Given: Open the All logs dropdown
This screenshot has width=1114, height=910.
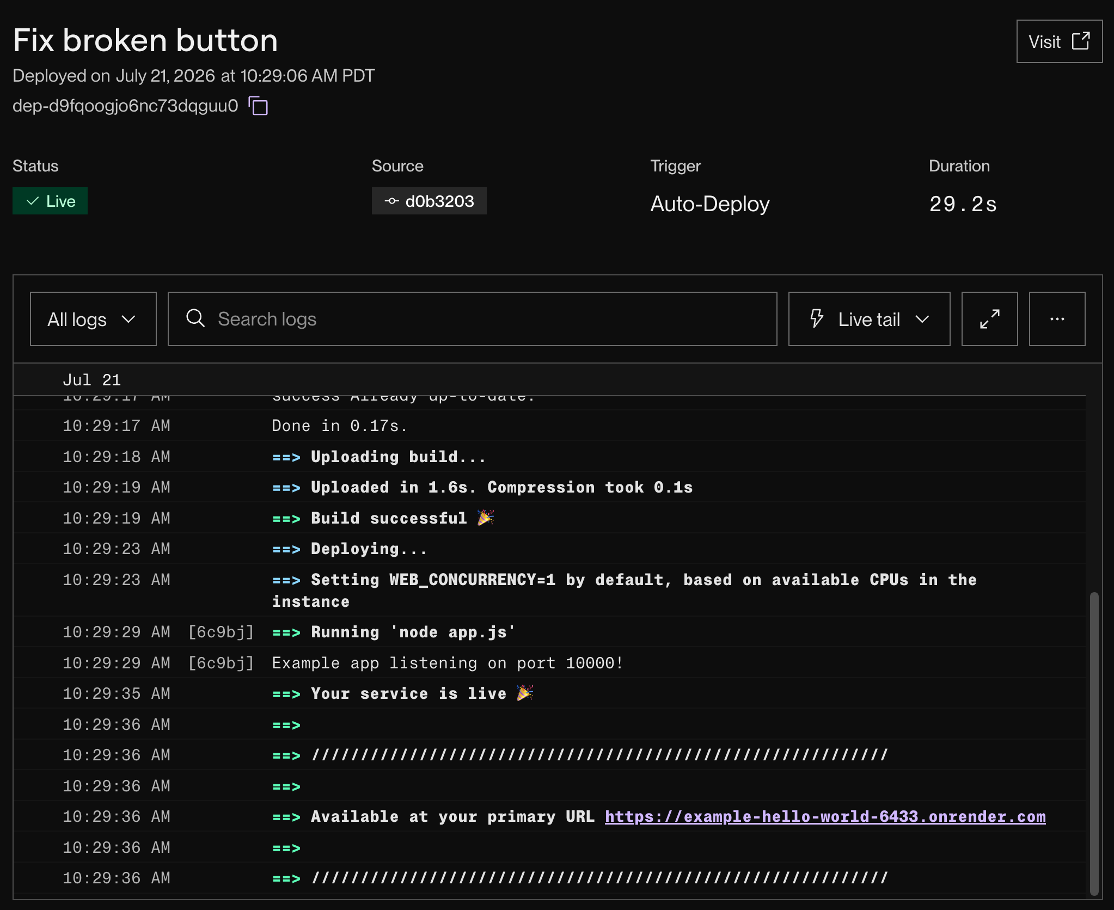Looking at the screenshot, I should [93, 319].
